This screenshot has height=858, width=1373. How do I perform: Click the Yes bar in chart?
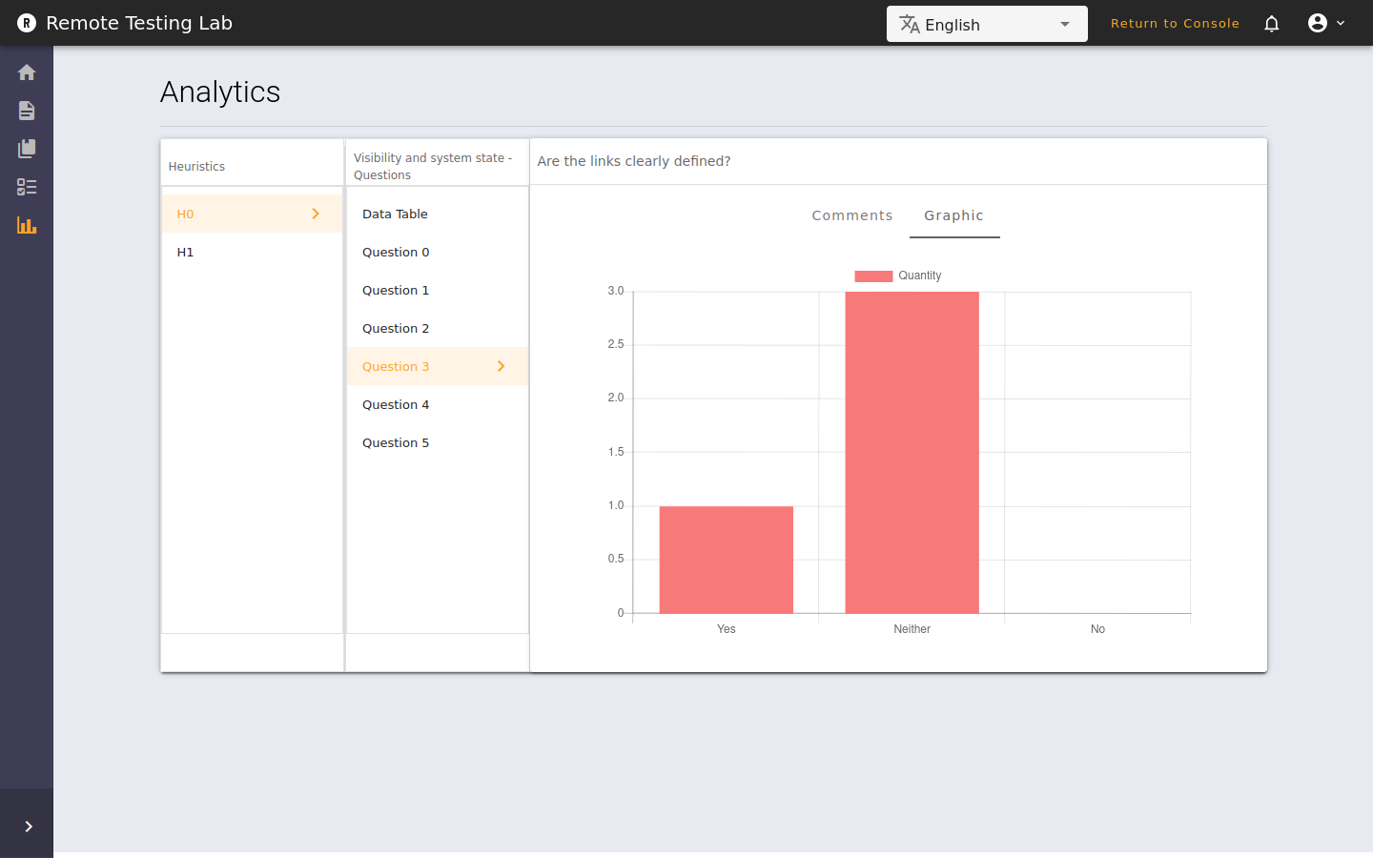tap(727, 560)
